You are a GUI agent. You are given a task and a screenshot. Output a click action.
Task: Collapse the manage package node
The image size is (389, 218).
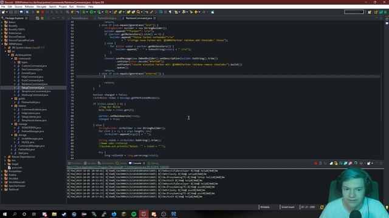coord(12,124)
